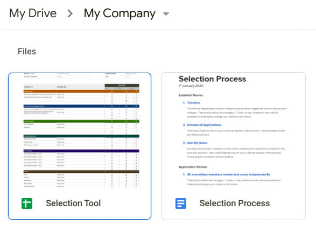The height and width of the screenshot is (232, 316).
Task: Open the My Company folder dropdown arrow
Action: pos(166,14)
